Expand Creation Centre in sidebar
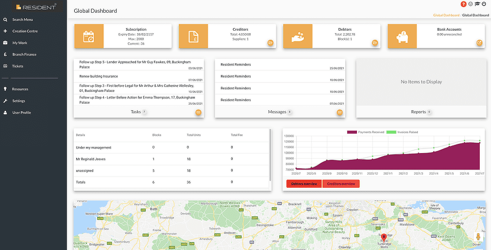This screenshot has height=250, width=491. (x=25, y=31)
